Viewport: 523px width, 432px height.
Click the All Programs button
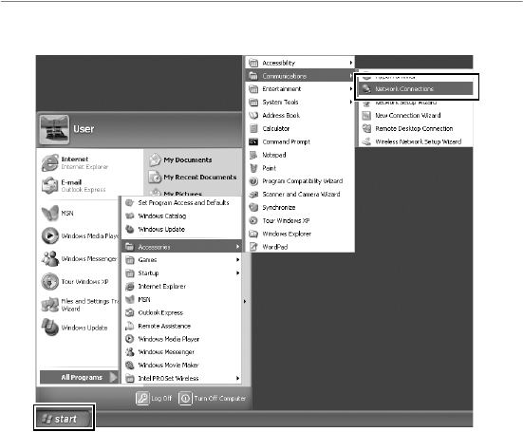coord(79,377)
